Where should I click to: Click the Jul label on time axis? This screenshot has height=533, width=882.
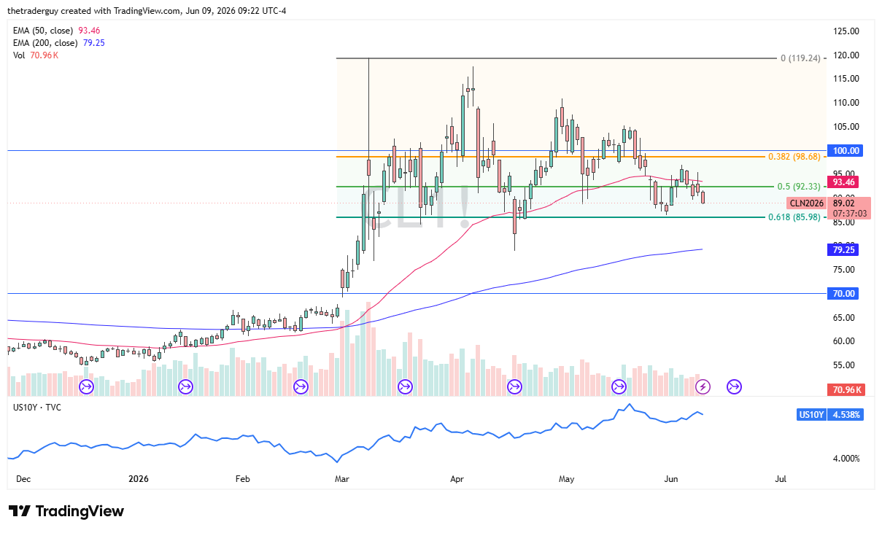pyautogui.click(x=781, y=479)
